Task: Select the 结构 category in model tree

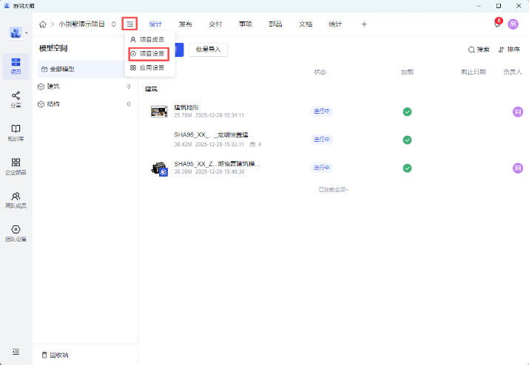Action: (x=53, y=104)
